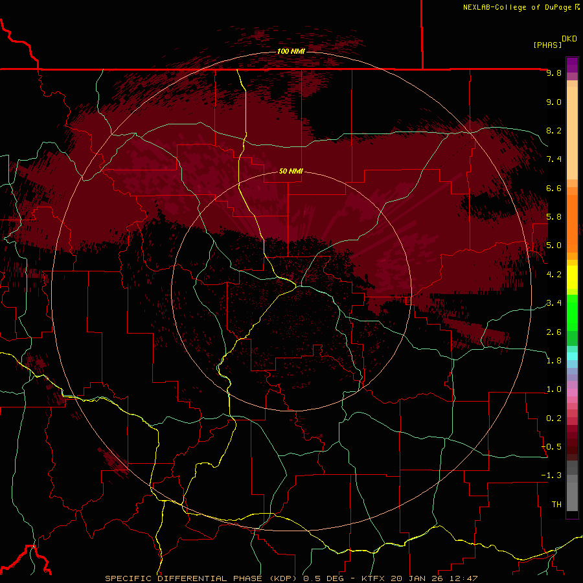Click the 9.0 scale value
The height and width of the screenshot is (583, 583).
[554, 102]
